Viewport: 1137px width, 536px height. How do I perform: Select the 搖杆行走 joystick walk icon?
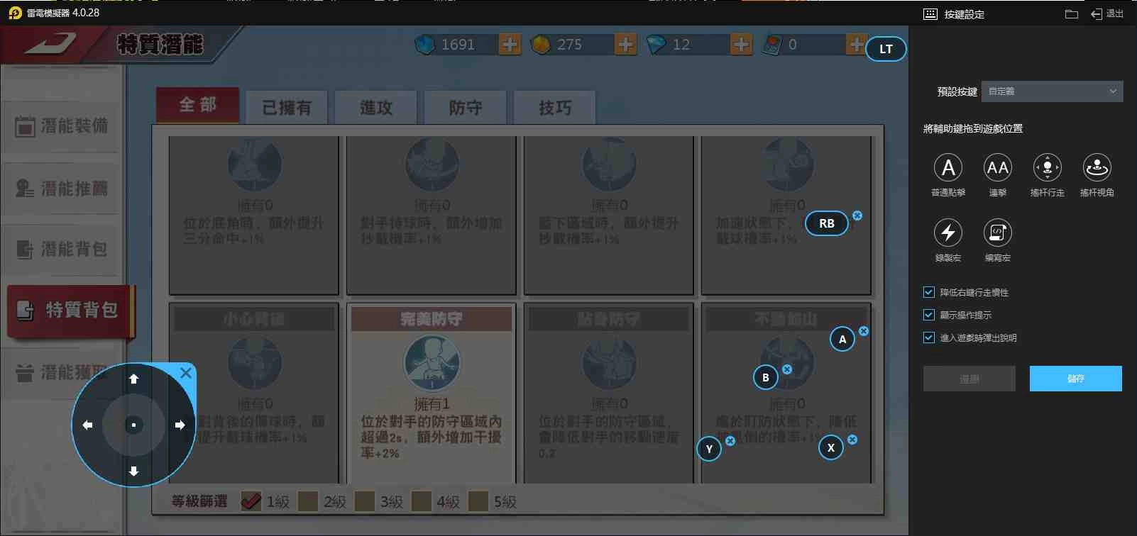pos(1047,168)
